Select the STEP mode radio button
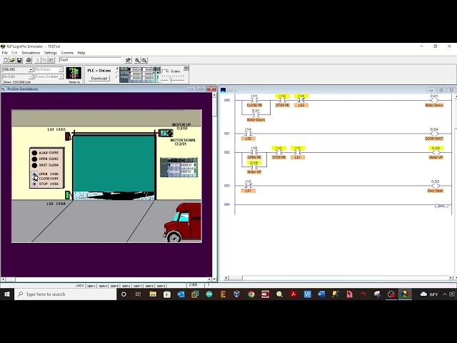The width and height of the screenshot is (457, 343). click(x=117, y=73)
